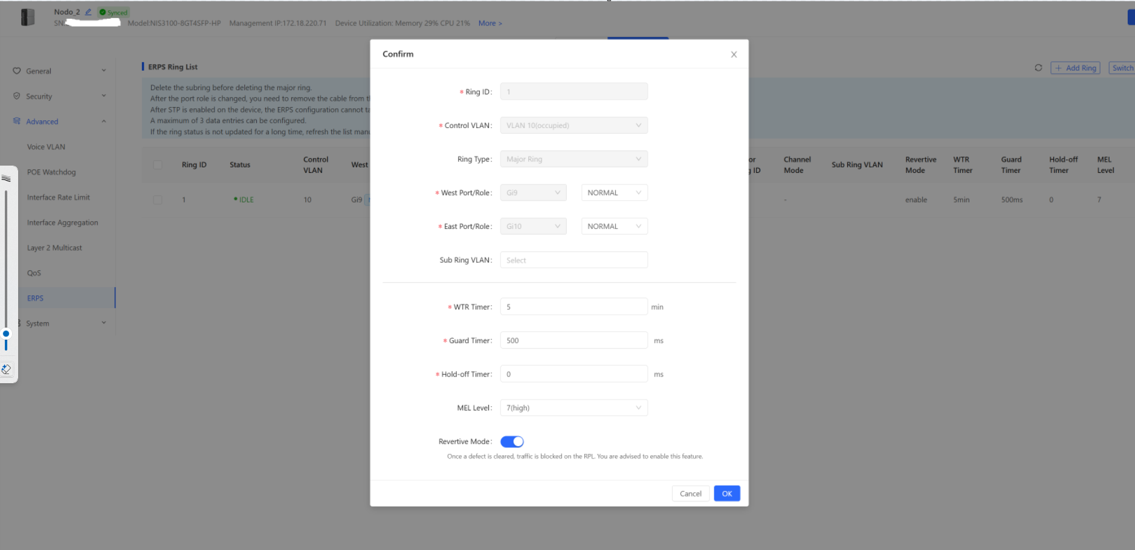Open the East Port Gi10 dropdown

pos(533,226)
